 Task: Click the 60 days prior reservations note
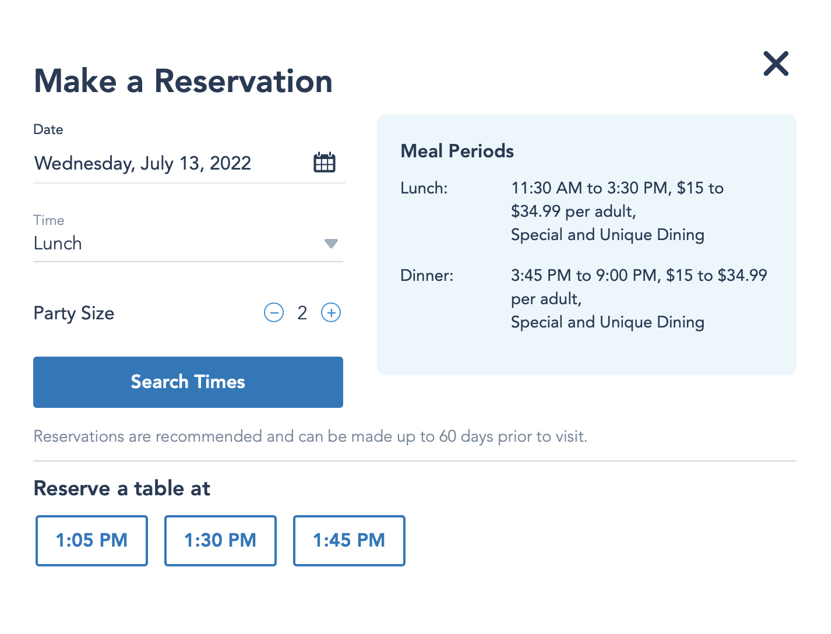tap(310, 436)
